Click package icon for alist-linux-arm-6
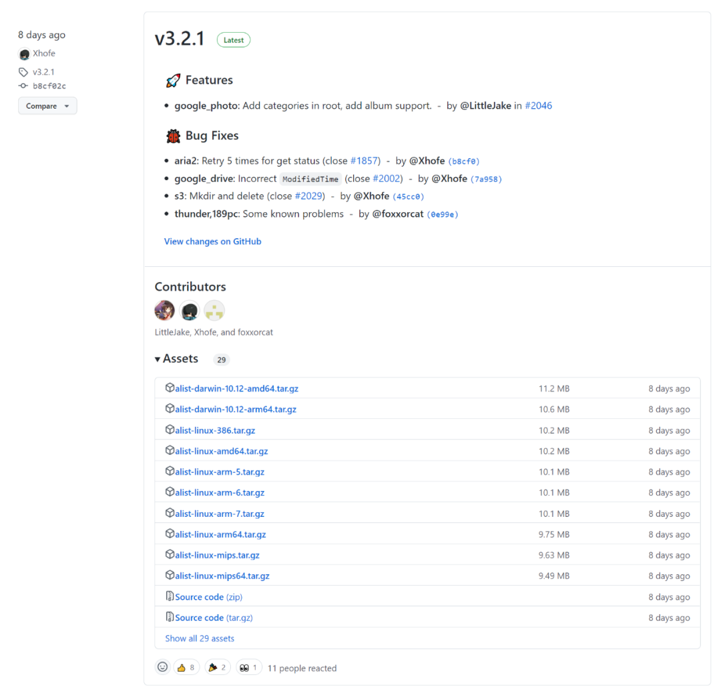721x697 pixels. click(170, 492)
